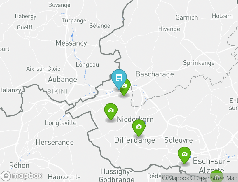This screenshot has width=238, height=182.
Task: Click the BIKINI area label
Action: [57, 92]
